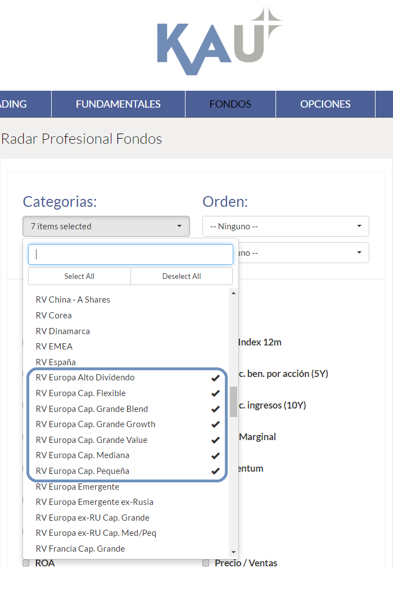Select RV Francia Cap. Grande category
This screenshot has height=590, width=393.
[126, 549]
